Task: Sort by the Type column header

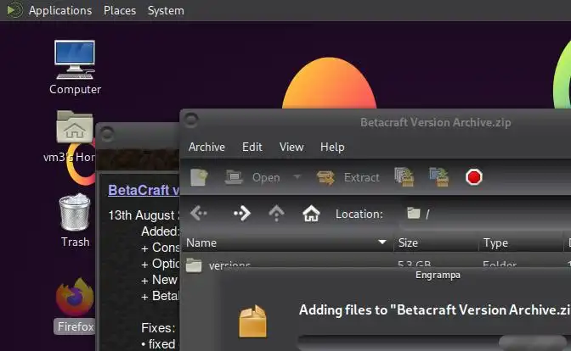Action: (x=521, y=242)
